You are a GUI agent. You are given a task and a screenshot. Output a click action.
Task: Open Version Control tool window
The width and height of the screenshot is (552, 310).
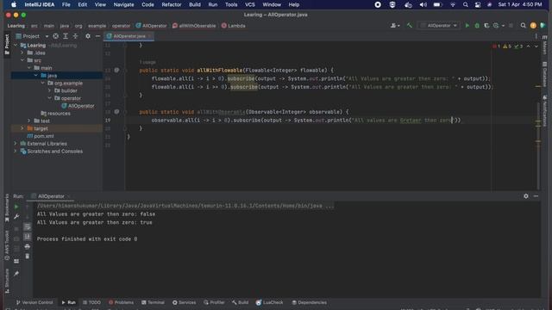coord(34,302)
